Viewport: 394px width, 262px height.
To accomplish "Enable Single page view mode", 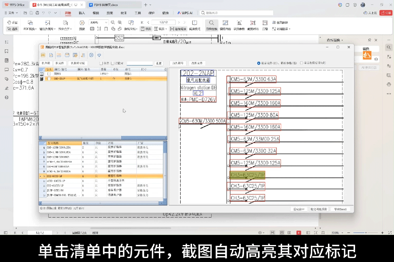I will click(146, 29).
